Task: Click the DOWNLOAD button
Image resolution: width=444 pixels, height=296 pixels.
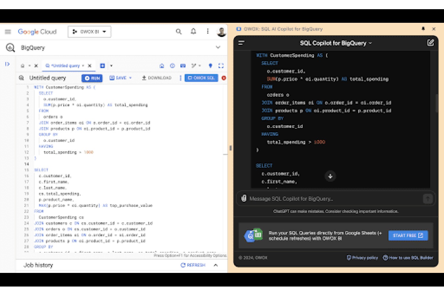Action: (x=157, y=78)
